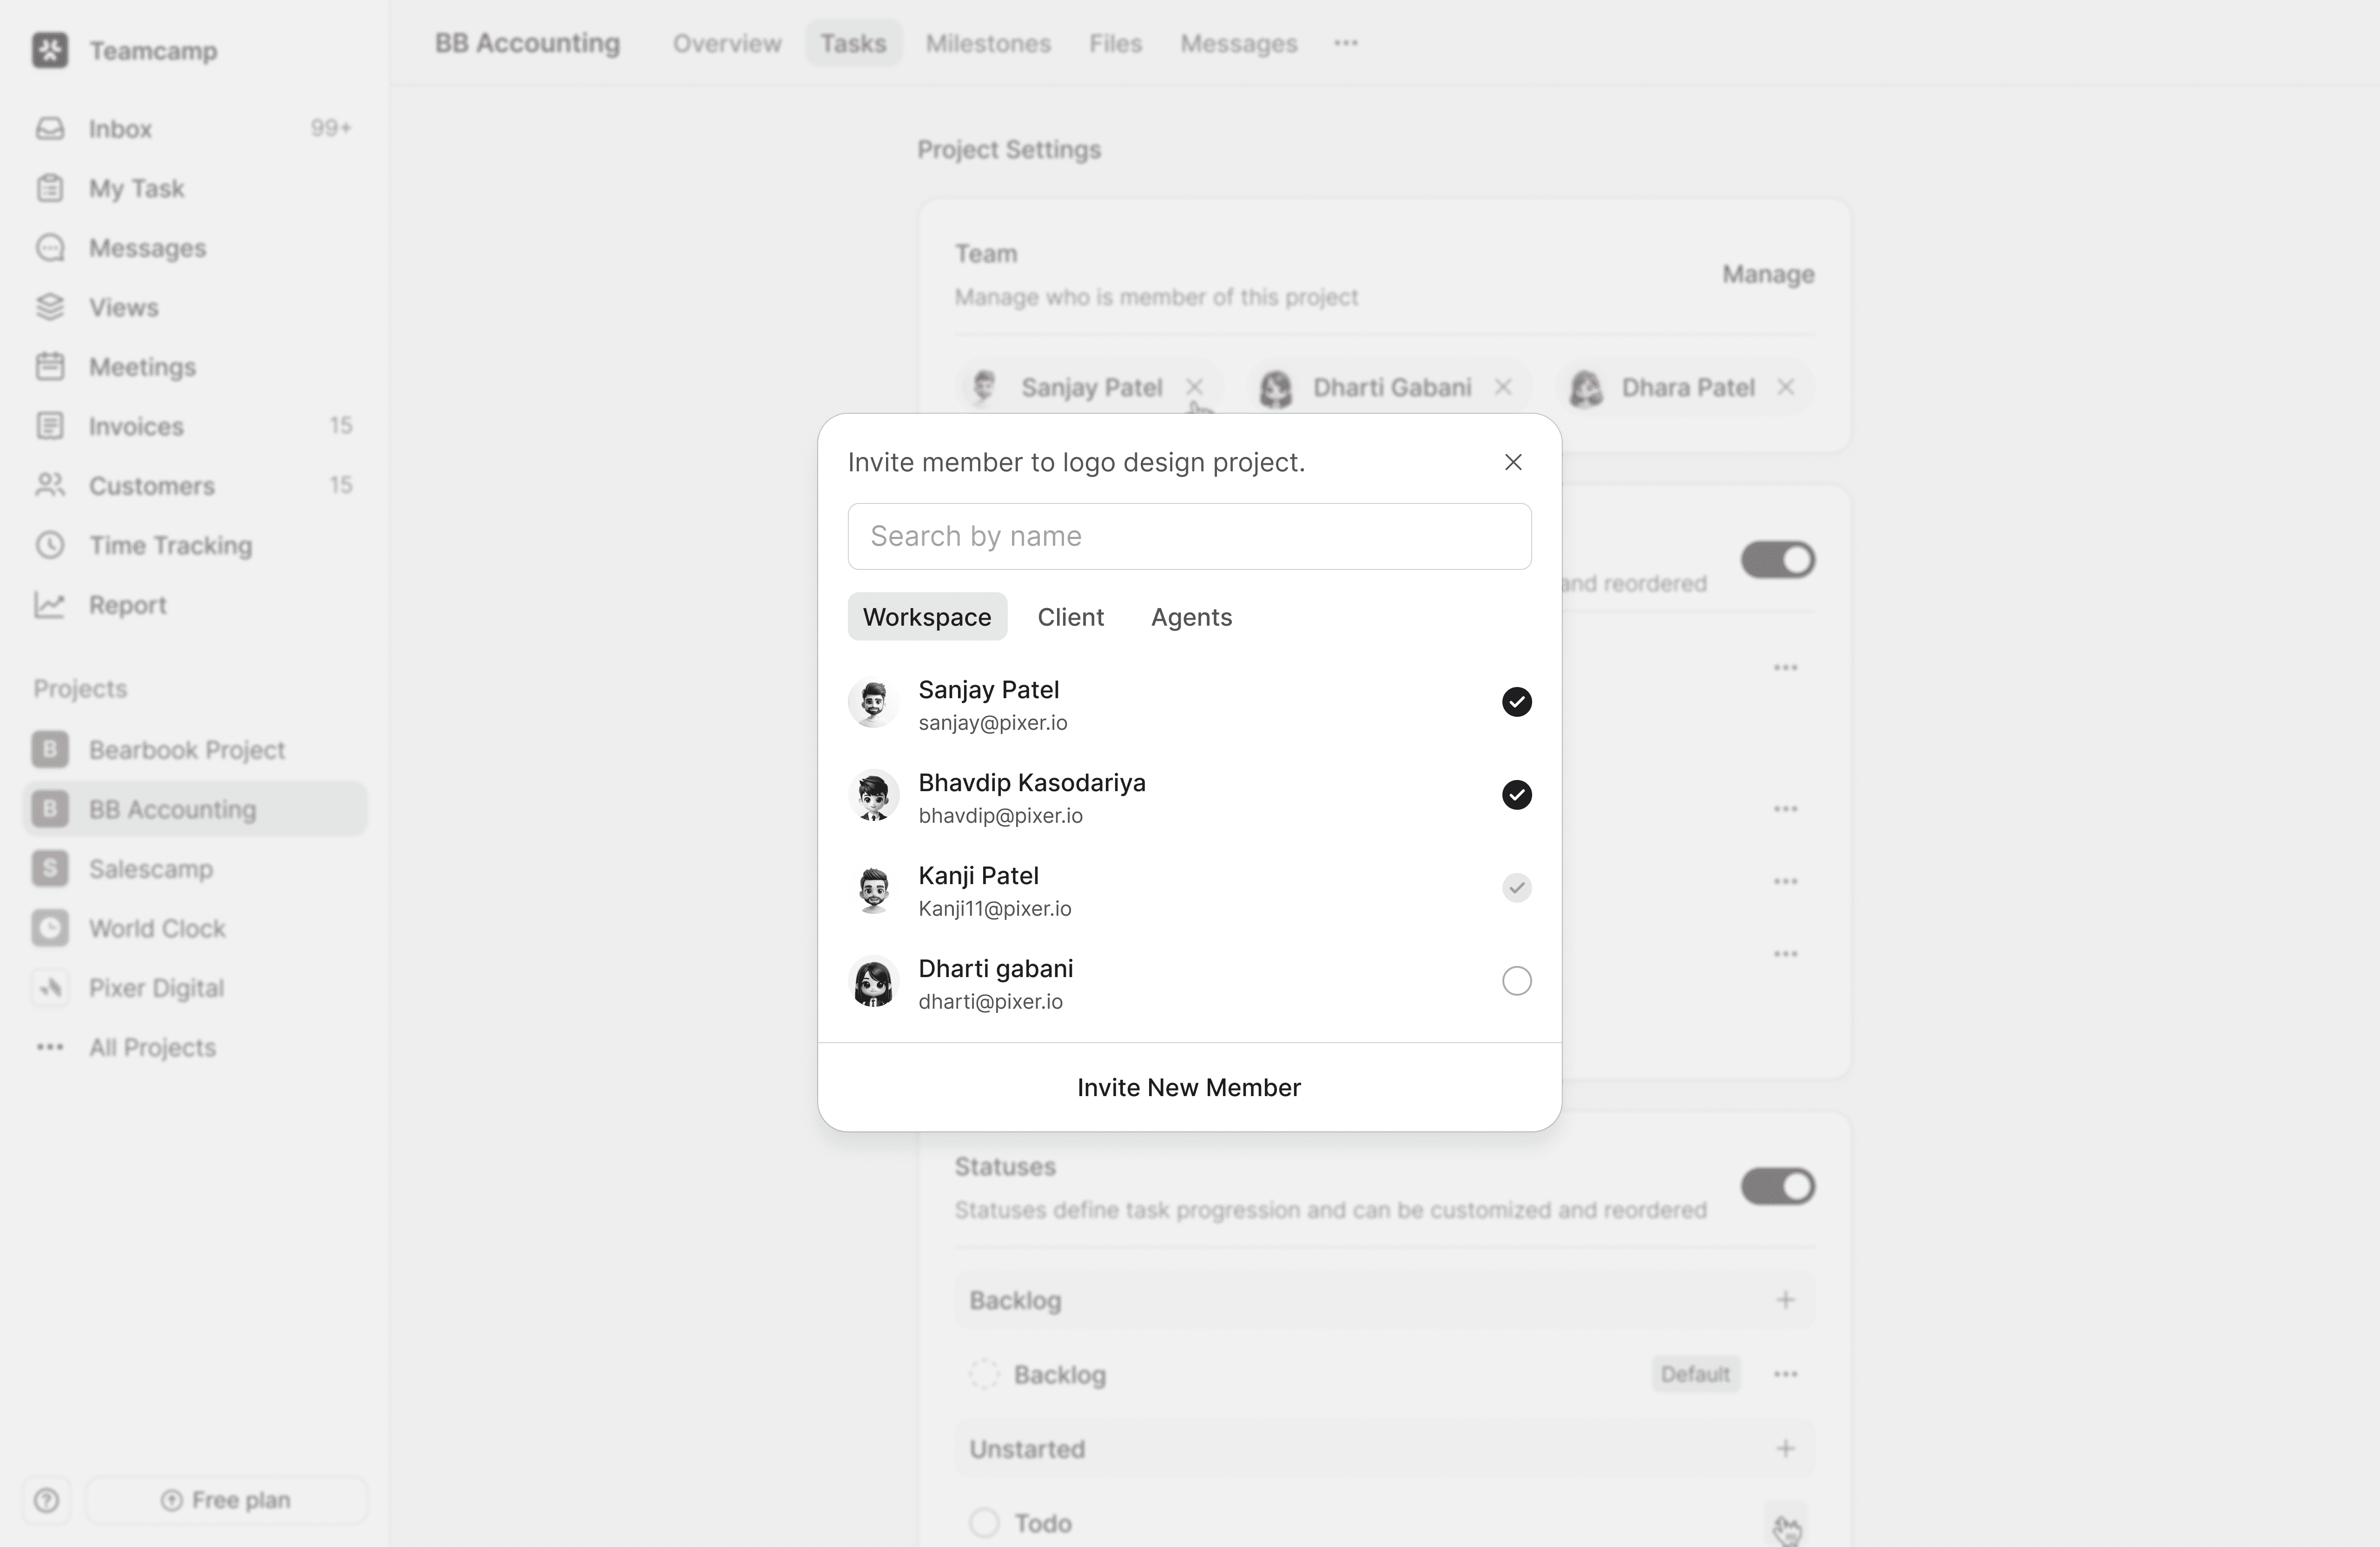Switch to the Agents filter tab

[1191, 617]
